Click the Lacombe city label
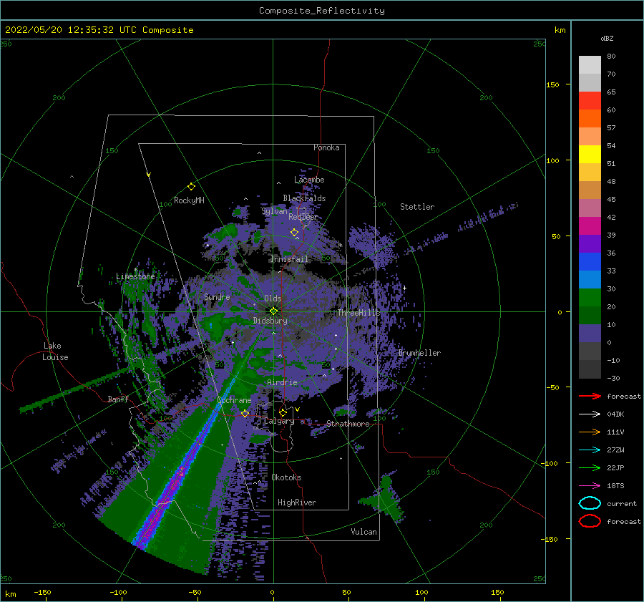Image resolution: width=644 pixels, height=602 pixels. click(x=309, y=180)
